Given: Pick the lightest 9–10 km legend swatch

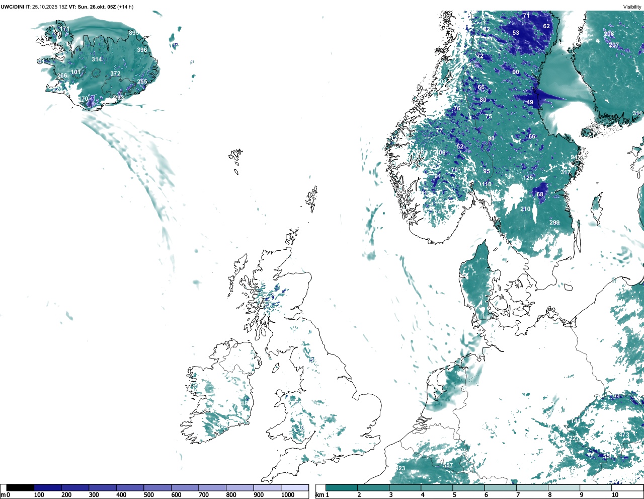Looking at the screenshot, I should [596, 487].
